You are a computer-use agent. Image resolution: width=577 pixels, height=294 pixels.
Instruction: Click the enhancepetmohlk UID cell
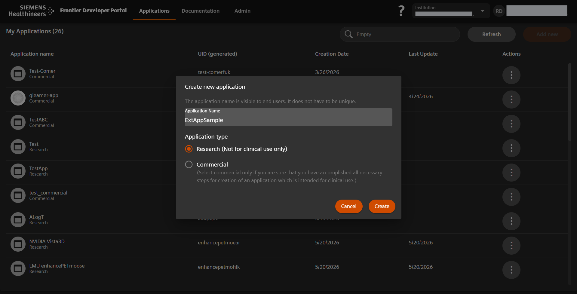click(x=219, y=267)
